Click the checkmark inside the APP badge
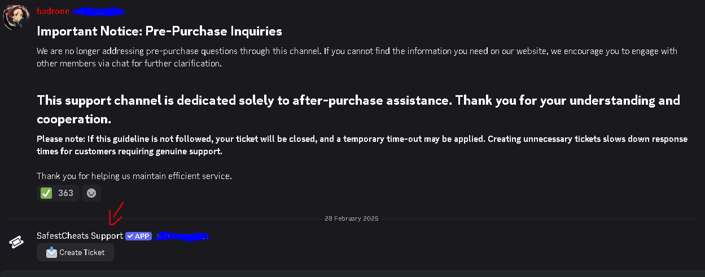This screenshot has height=277, width=705. click(x=130, y=236)
